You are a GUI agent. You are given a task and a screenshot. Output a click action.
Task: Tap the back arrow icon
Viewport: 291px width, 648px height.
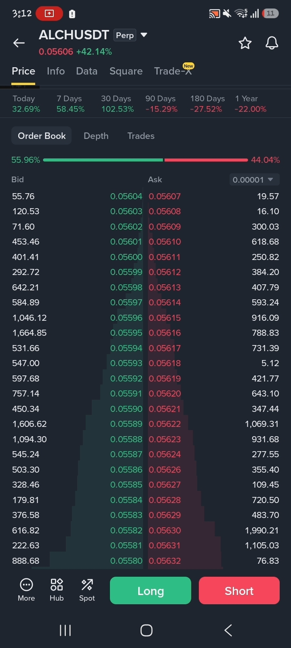point(19,43)
